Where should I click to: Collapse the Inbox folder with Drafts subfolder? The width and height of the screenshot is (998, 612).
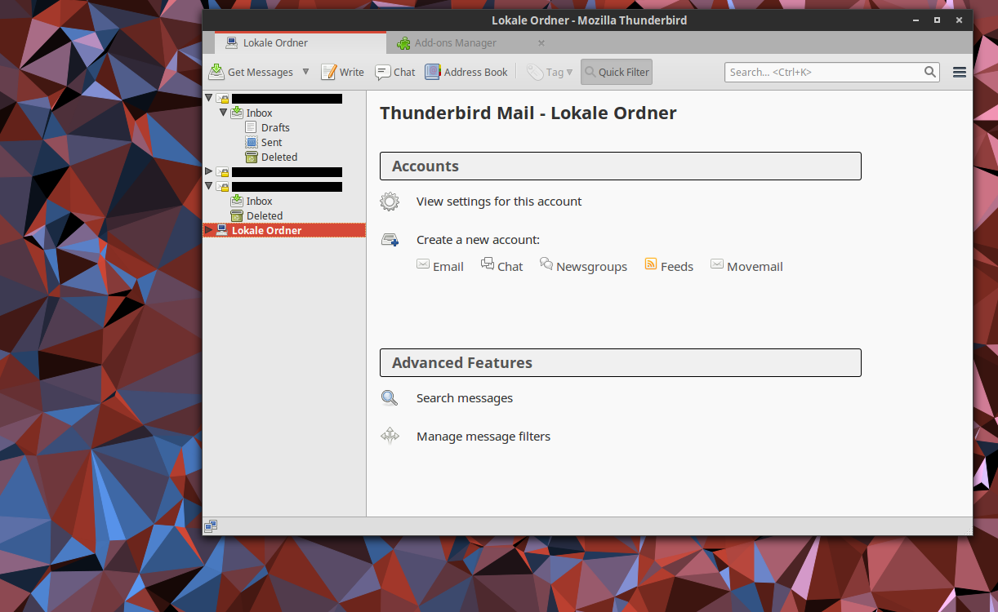(x=223, y=113)
